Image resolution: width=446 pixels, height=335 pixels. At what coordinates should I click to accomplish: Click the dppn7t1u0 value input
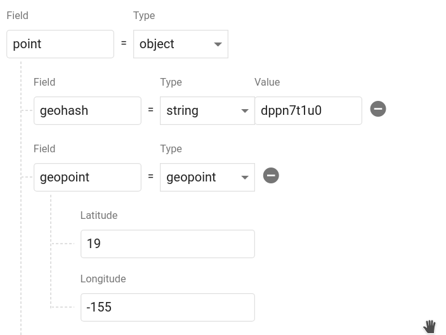coord(308,110)
